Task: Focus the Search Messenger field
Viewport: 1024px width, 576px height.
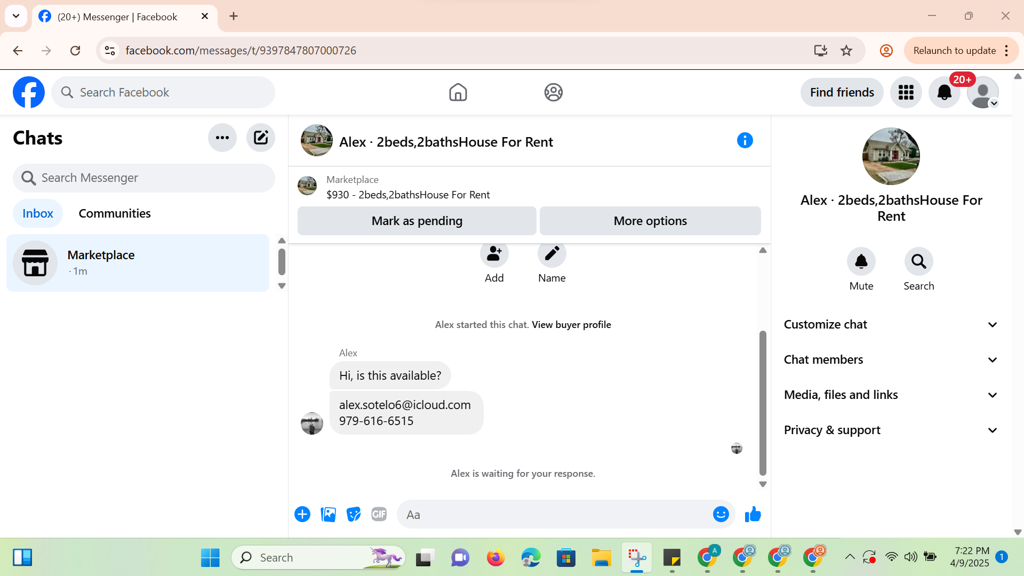Action: (x=144, y=178)
